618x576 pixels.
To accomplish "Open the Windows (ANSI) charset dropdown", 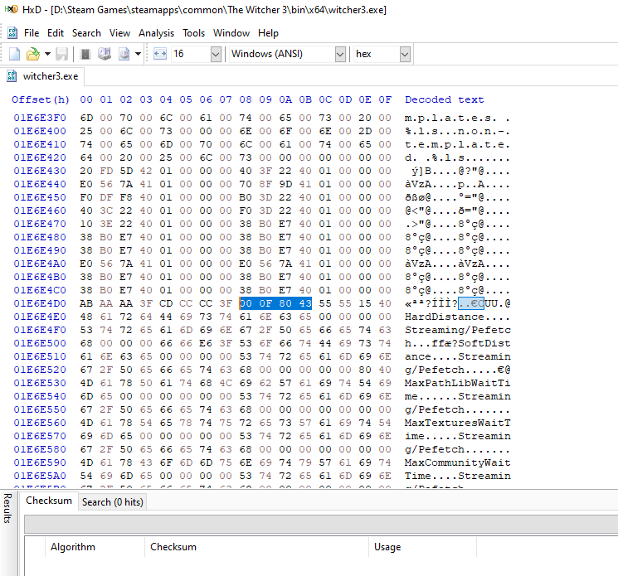I will pyautogui.click(x=340, y=55).
